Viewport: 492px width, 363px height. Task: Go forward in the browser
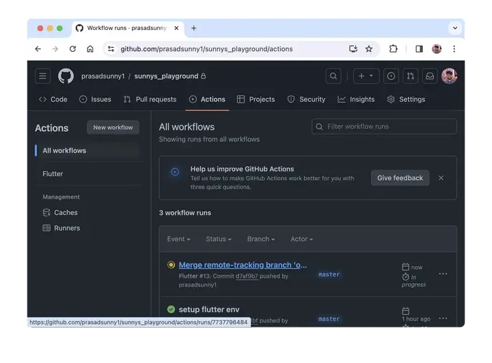point(55,49)
